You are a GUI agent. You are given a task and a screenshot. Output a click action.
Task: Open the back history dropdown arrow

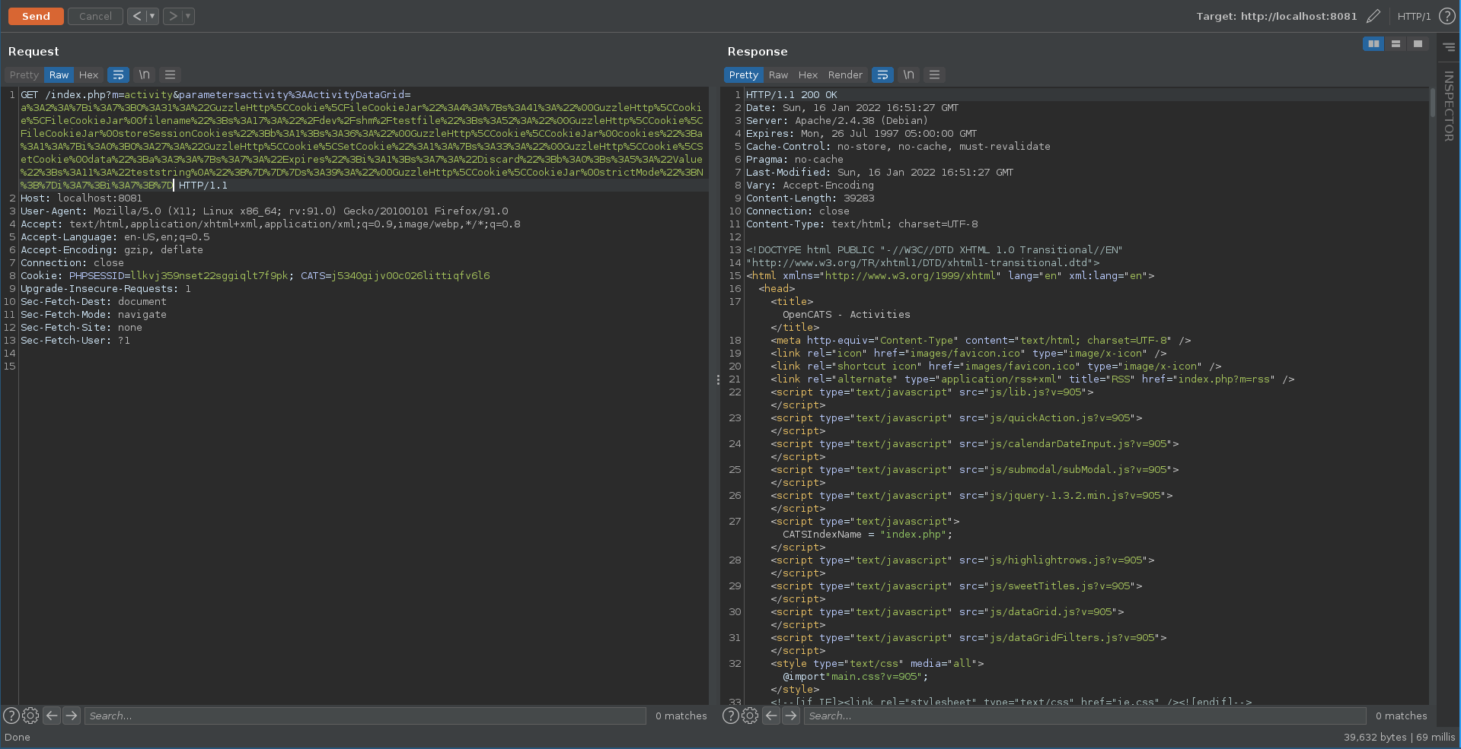152,16
